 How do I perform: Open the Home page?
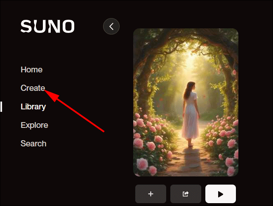pyautogui.click(x=31, y=69)
